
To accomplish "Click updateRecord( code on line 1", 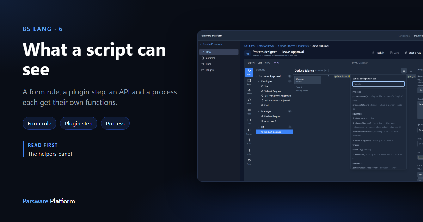I will tap(342, 76).
